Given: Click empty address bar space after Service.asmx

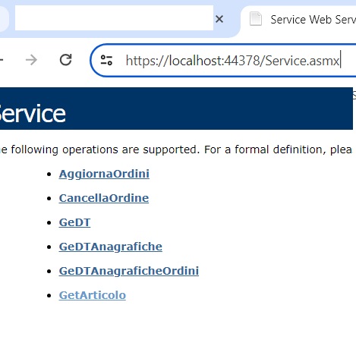Looking at the screenshot, I should point(349,61).
